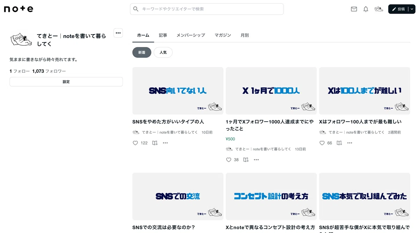Like the 1ヶ月でXフォロワー1000人 article heart
This screenshot has height=233, width=419.
229,160
